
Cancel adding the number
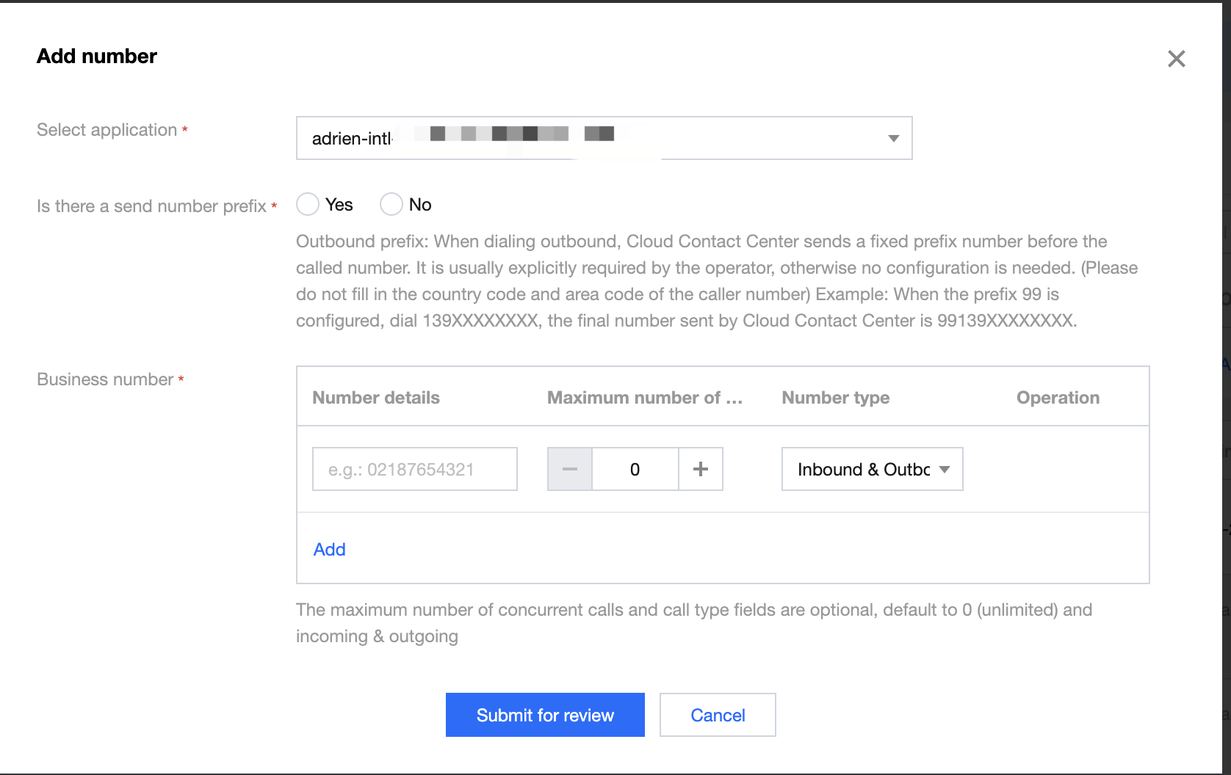tap(717, 715)
